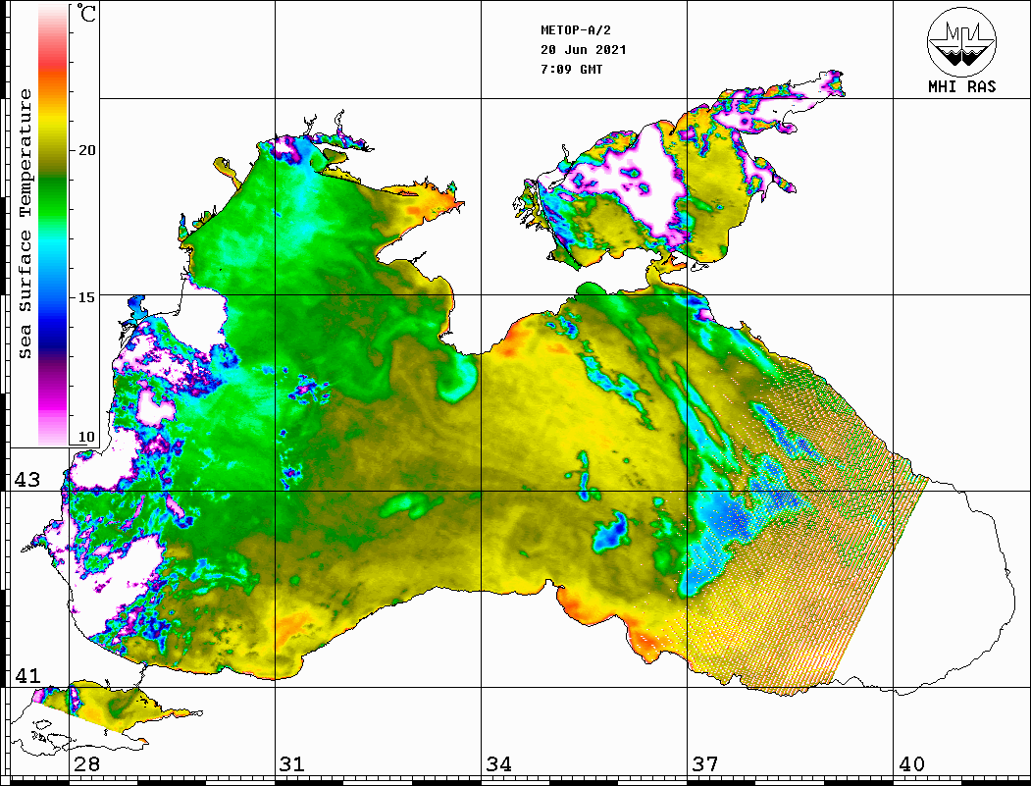Click the 'MHI RAS' text label
Viewport: 1031px width, 786px height.
(x=962, y=86)
